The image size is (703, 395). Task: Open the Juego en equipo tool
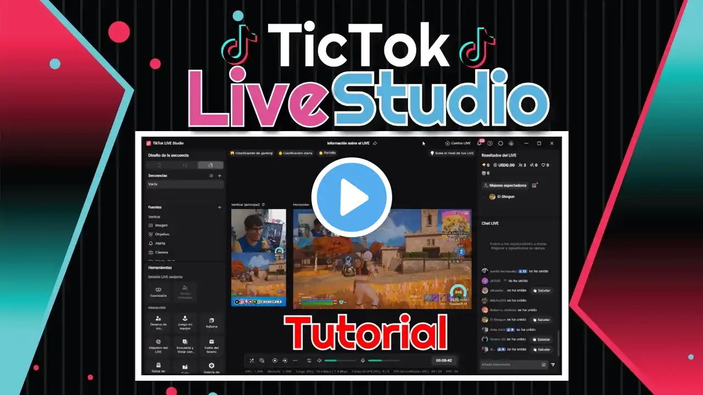[x=185, y=321]
